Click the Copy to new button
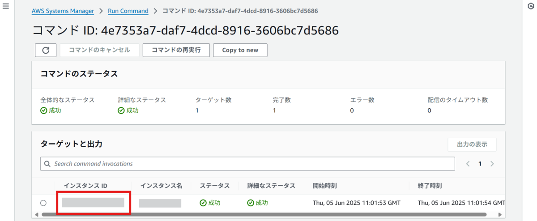 240,50
